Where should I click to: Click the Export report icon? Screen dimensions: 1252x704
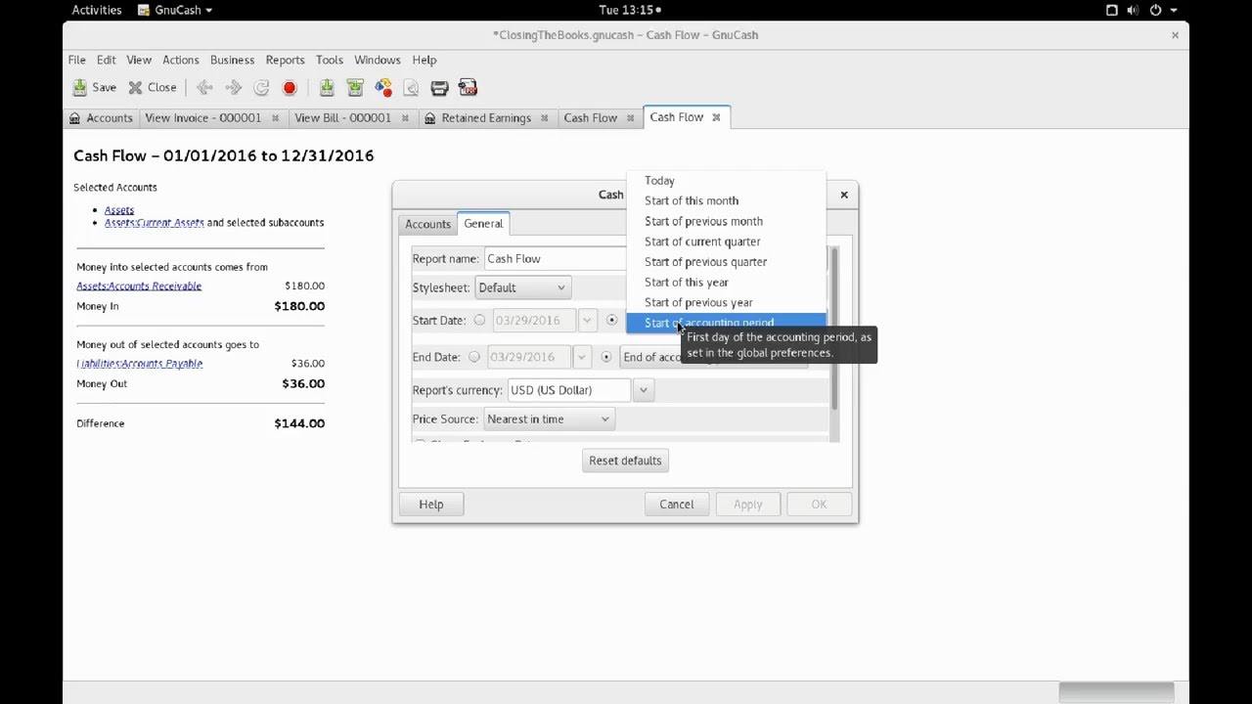tap(383, 88)
